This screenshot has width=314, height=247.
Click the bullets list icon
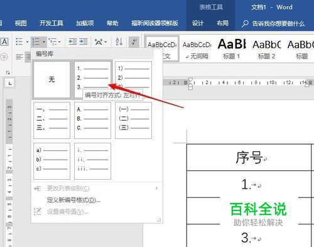[19, 41]
